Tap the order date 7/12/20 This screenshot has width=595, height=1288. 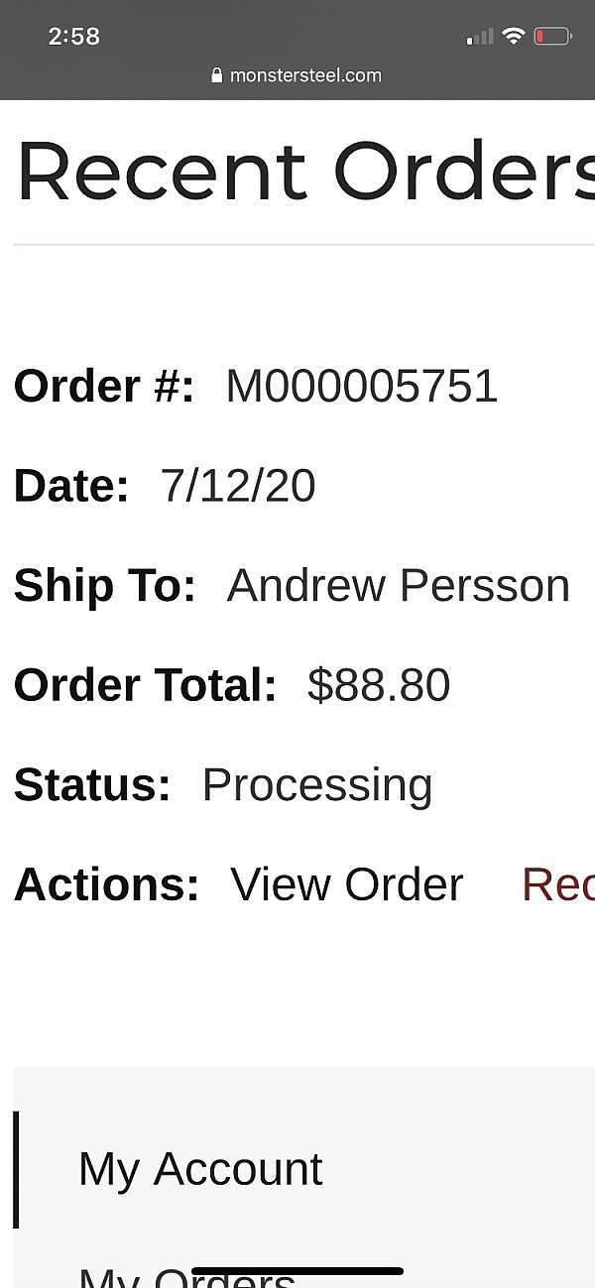tap(238, 486)
